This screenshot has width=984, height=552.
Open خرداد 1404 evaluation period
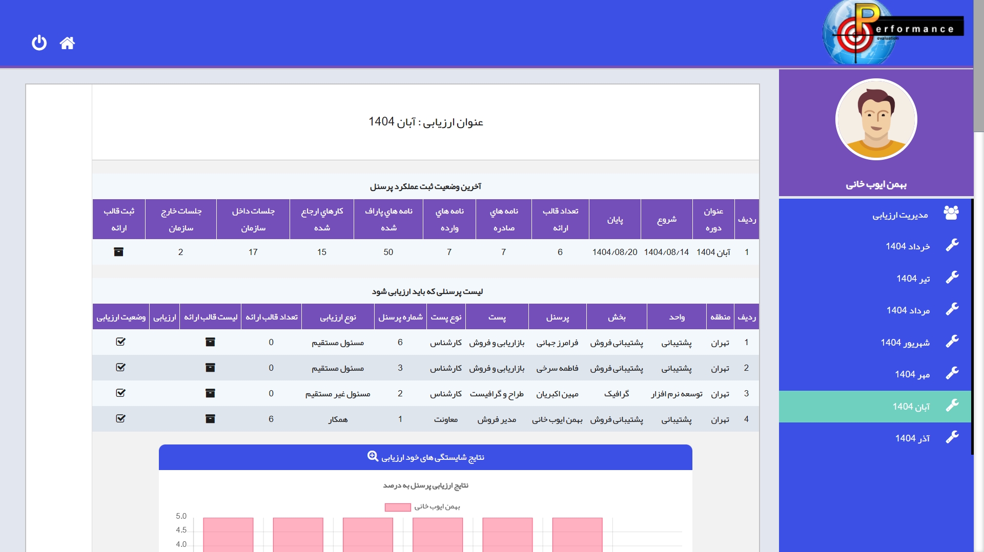click(x=907, y=246)
